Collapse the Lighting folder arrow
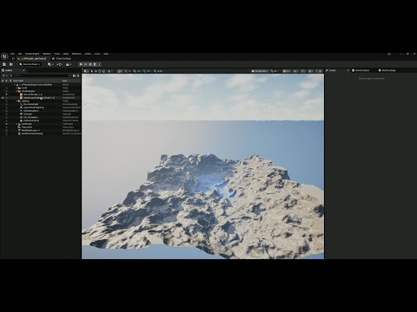Screen dimensions: 417x312 (x=17, y=101)
